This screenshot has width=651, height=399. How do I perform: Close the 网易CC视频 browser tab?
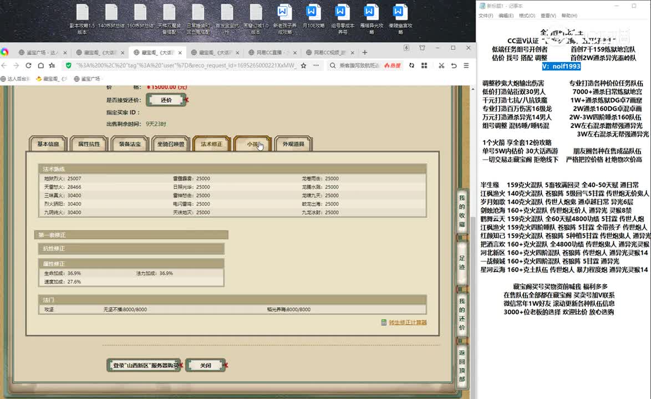click(x=352, y=53)
